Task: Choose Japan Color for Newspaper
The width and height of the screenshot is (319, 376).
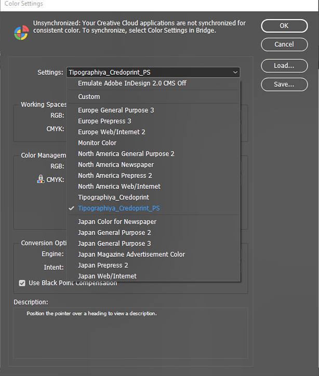Action: [x=153, y=221]
